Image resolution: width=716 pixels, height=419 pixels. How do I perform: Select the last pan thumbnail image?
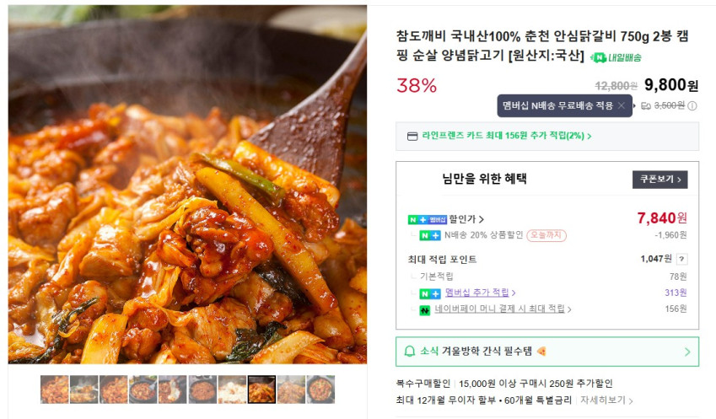[320, 389]
